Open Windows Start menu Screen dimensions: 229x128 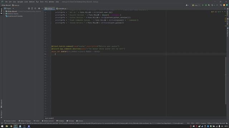2,127
